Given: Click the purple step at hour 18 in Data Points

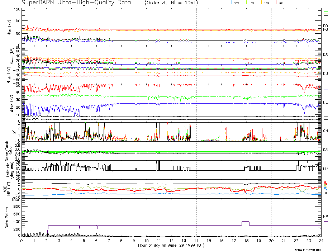Looking at the screenshot, I should pos(245,222).
